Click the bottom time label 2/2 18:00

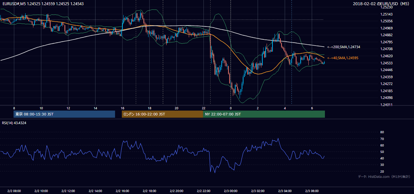(x=149, y=191)
